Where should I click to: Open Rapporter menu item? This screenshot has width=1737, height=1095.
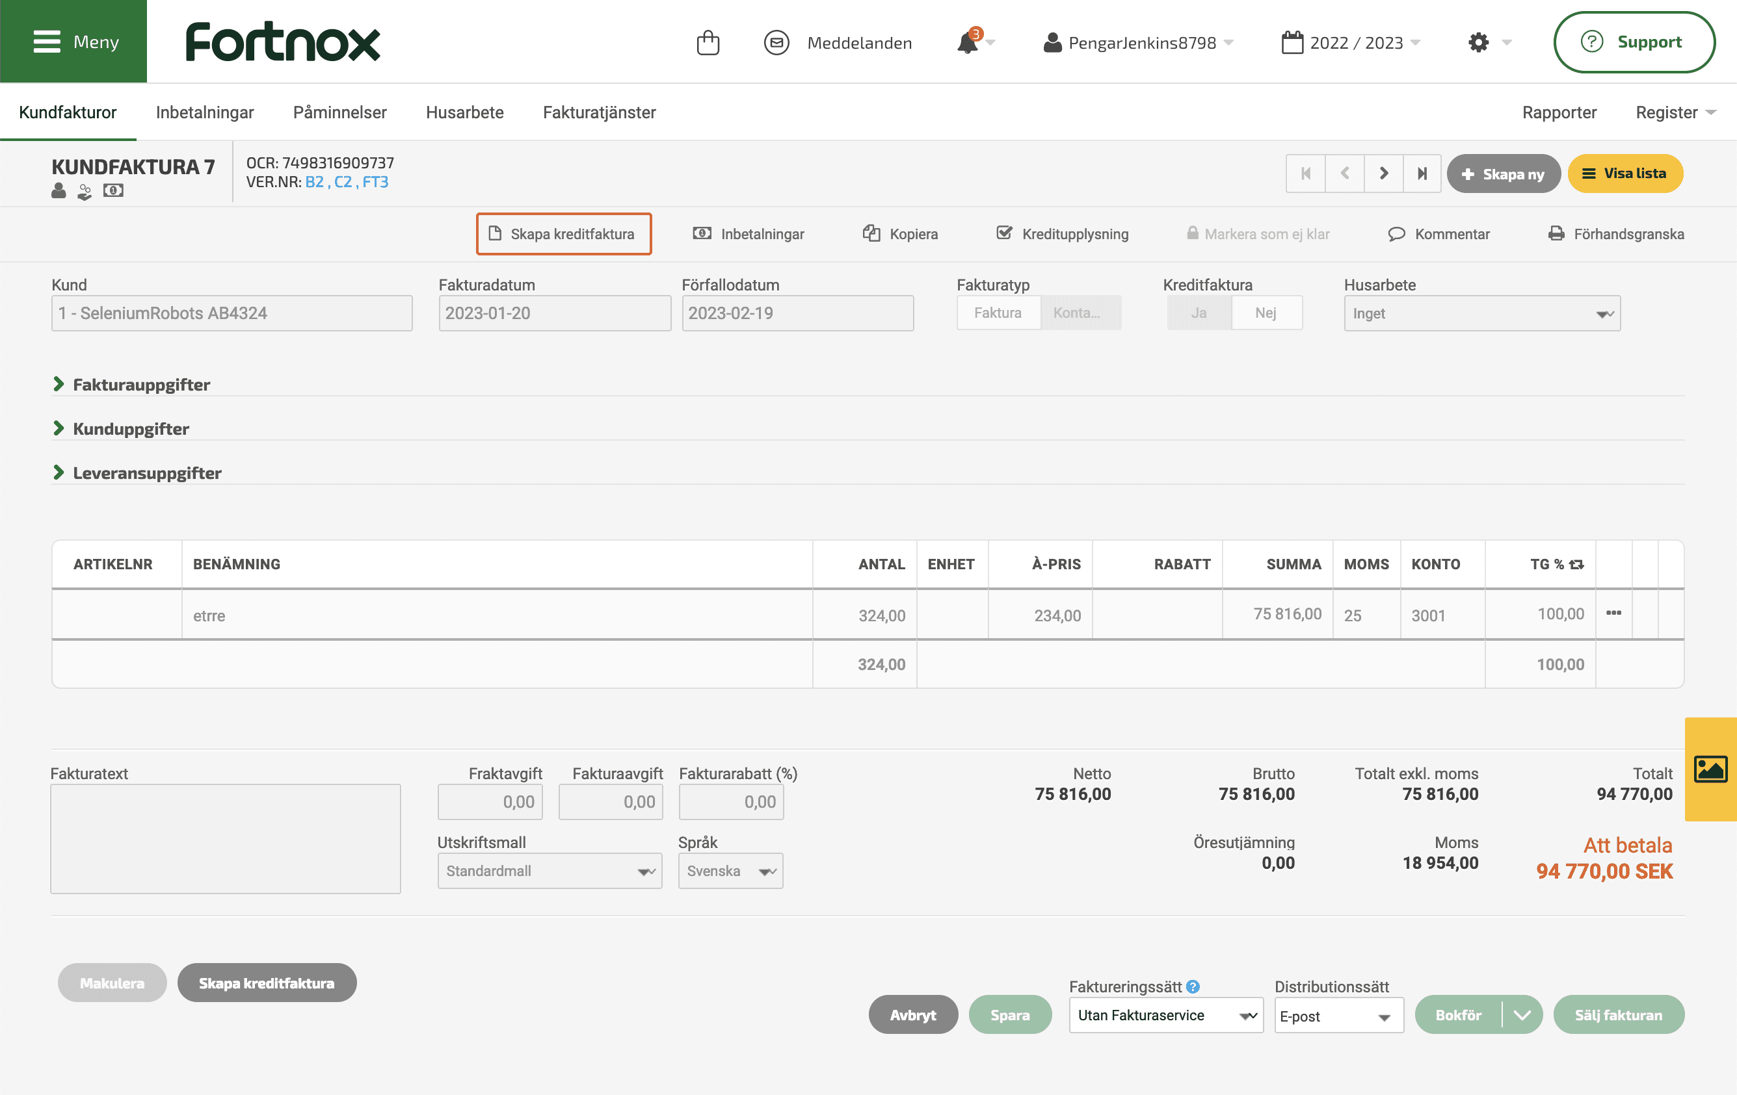pos(1559,112)
